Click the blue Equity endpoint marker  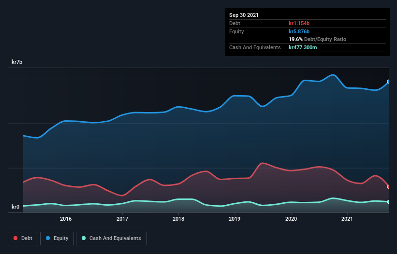click(x=389, y=82)
